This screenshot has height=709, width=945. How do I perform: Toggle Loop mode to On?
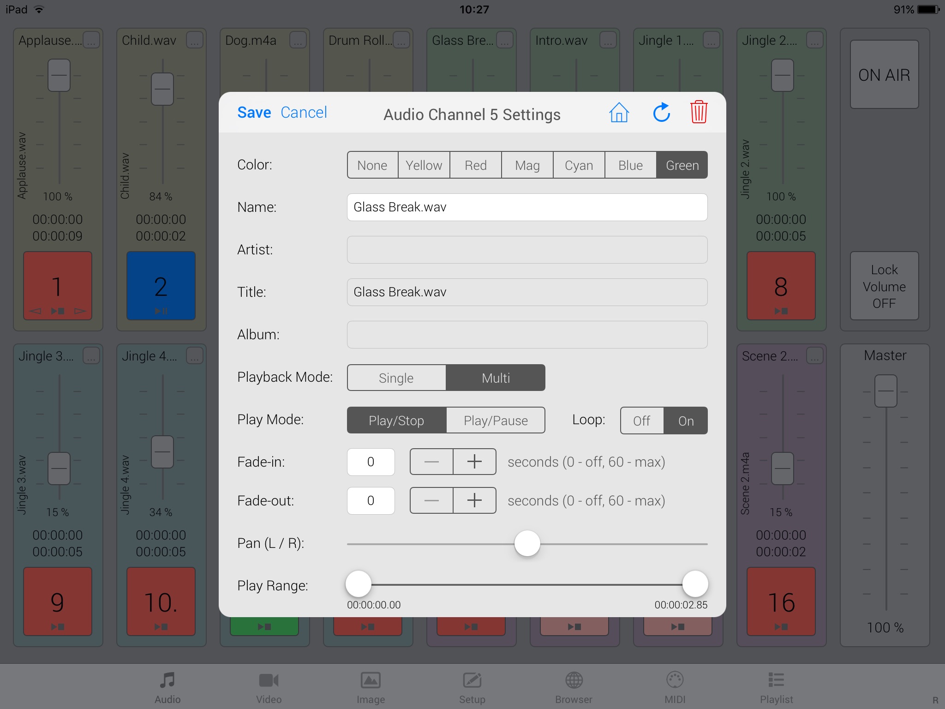tap(685, 420)
